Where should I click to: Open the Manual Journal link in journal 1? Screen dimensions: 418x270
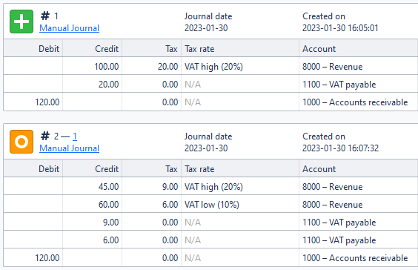(x=70, y=28)
